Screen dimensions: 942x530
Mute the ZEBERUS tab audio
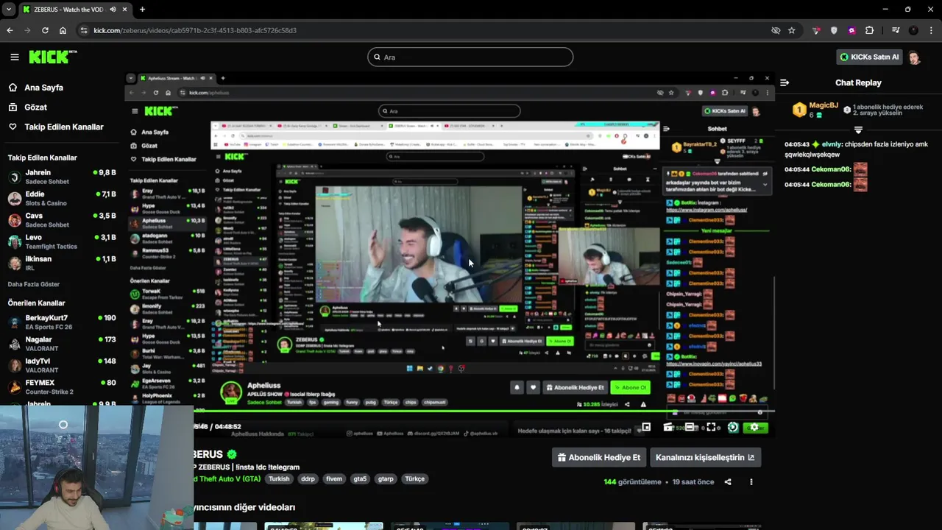point(112,10)
